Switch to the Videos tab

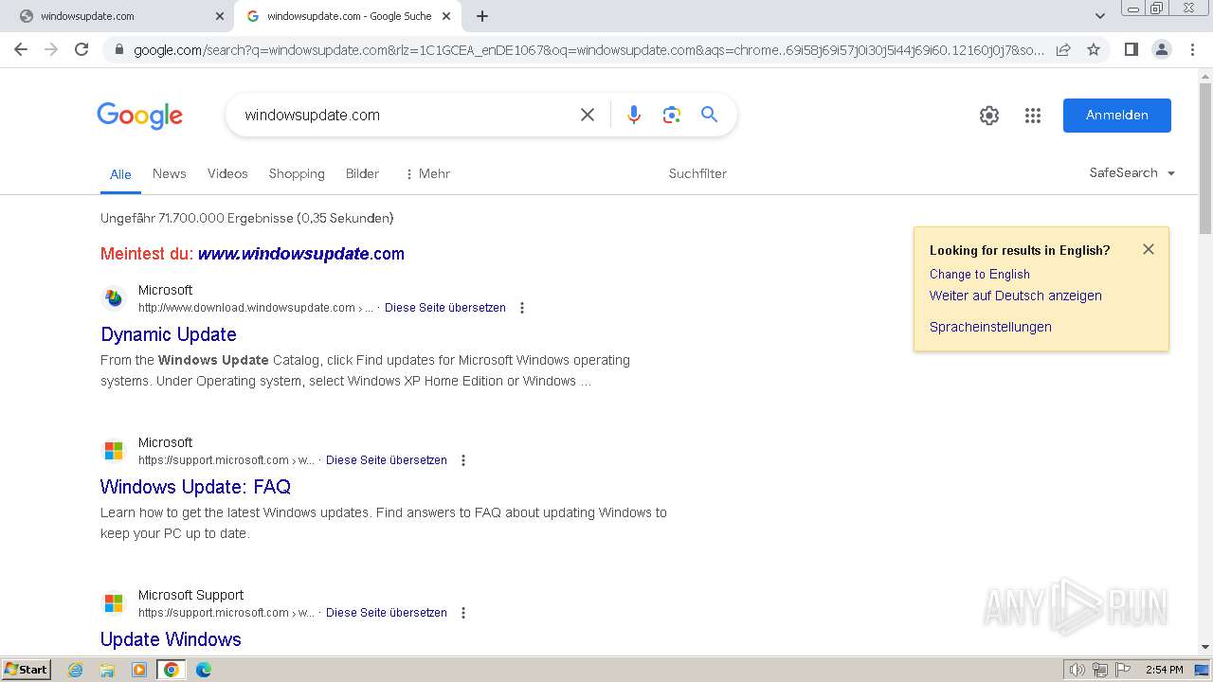pos(227,173)
